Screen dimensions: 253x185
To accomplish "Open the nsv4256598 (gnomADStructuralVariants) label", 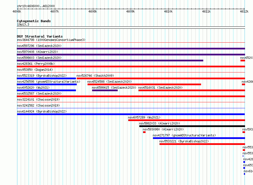I will 49,82.
